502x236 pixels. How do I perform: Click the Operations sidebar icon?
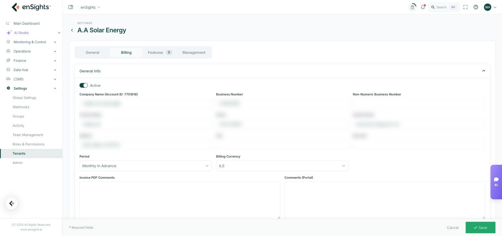[8, 51]
